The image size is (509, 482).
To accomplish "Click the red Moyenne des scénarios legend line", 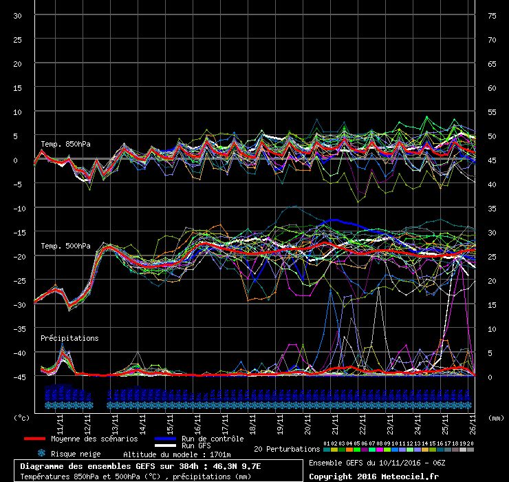I will [x=34, y=439].
